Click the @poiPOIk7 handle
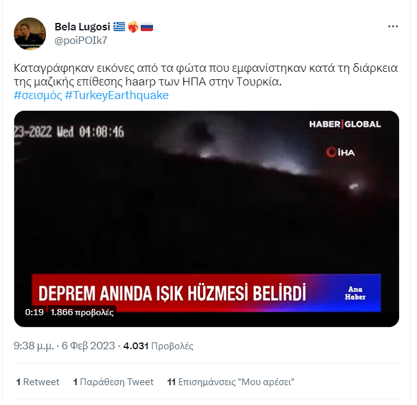 (x=81, y=40)
